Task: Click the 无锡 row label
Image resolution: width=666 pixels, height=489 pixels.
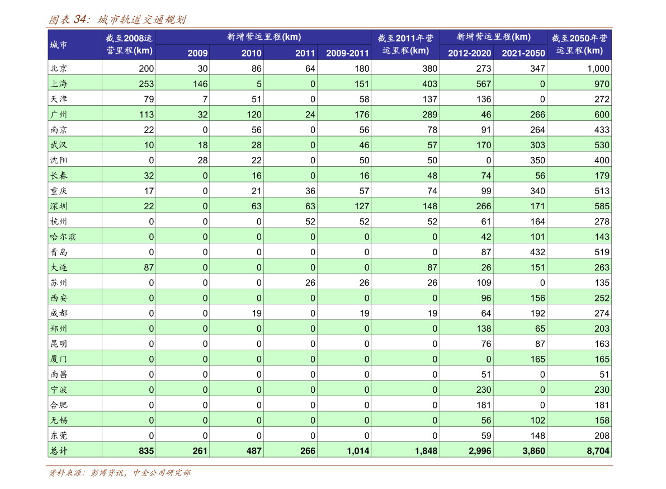Action: [59, 420]
